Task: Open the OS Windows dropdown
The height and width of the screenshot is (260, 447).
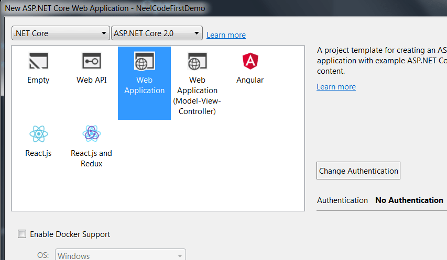Action: [120, 256]
